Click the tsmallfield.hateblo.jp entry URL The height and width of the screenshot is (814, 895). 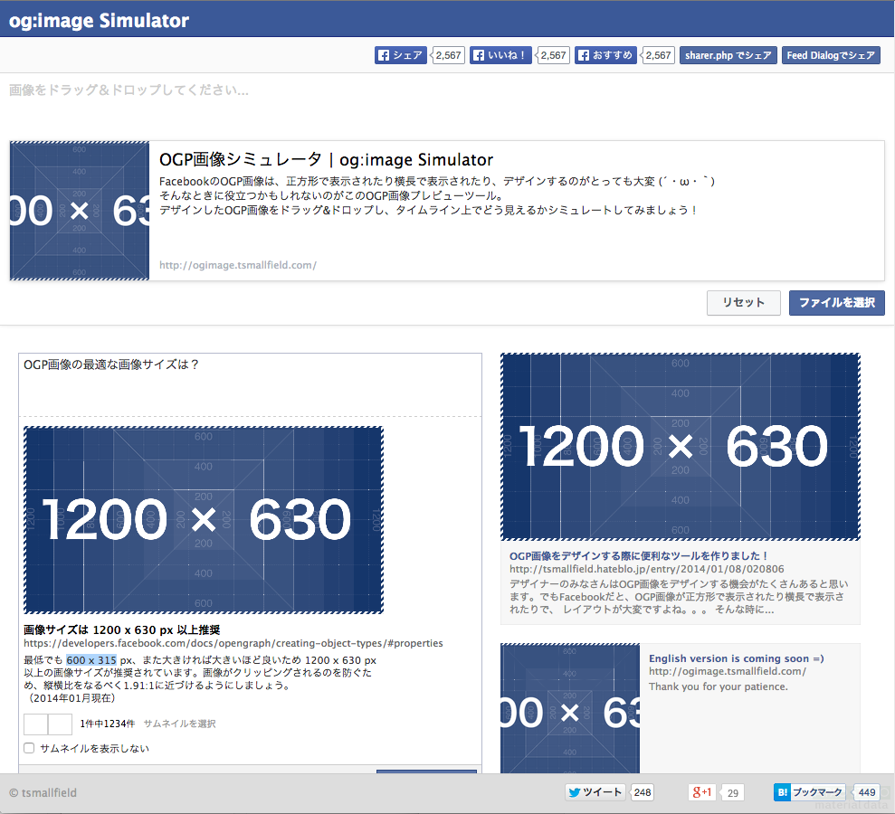(x=647, y=569)
